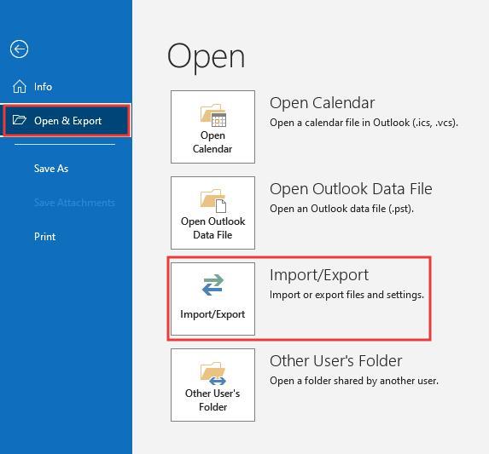
Task: Click the Open Calendar button label
Action: coord(212,142)
